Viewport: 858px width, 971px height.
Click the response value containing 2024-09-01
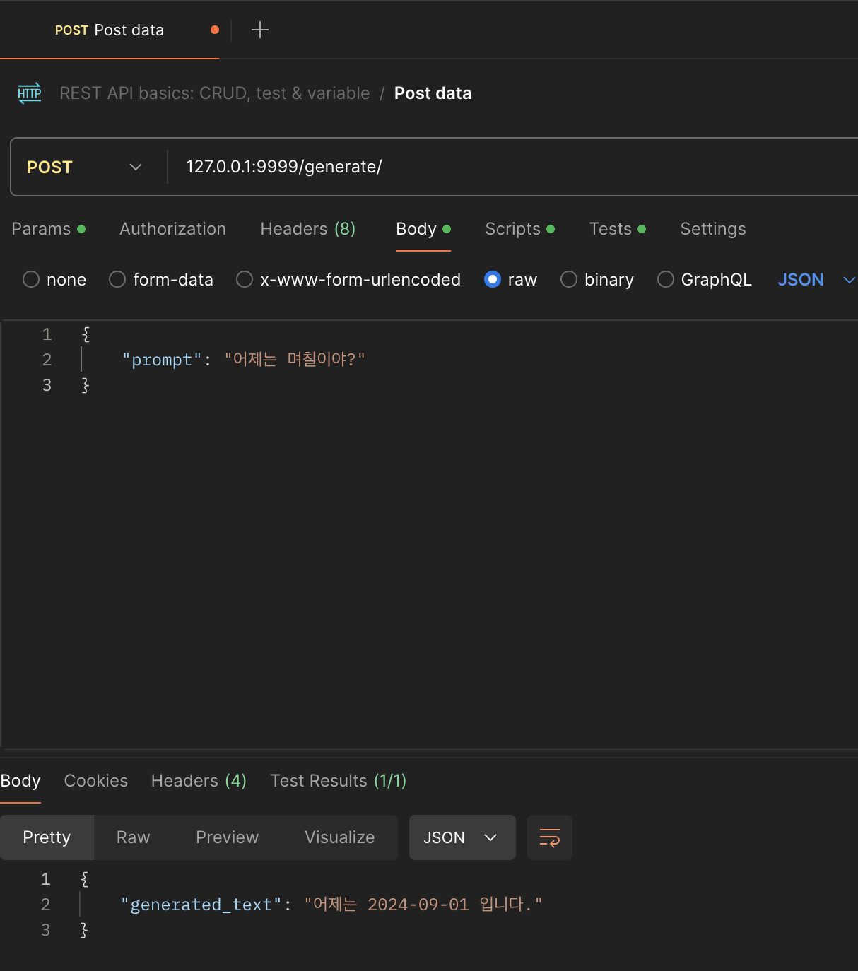(x=423, y=905)
